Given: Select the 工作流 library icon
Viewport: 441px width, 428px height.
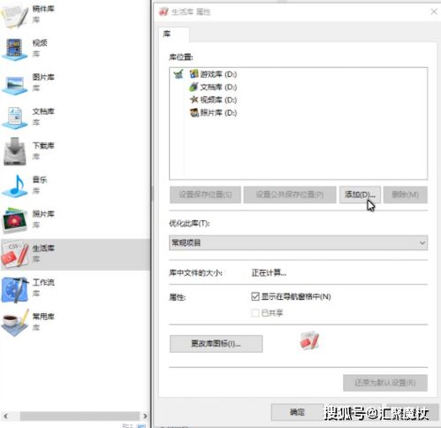Looking at the screenshot, I should tap(15, 289).
